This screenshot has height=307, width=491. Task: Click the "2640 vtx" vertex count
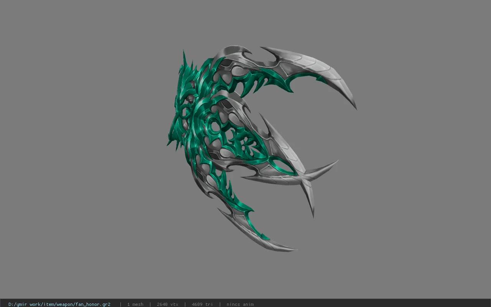pyautogui.click(x=168, y=304)
